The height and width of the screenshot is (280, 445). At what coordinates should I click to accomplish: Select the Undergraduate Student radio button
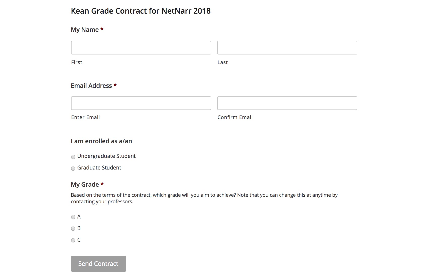[73, 157]
